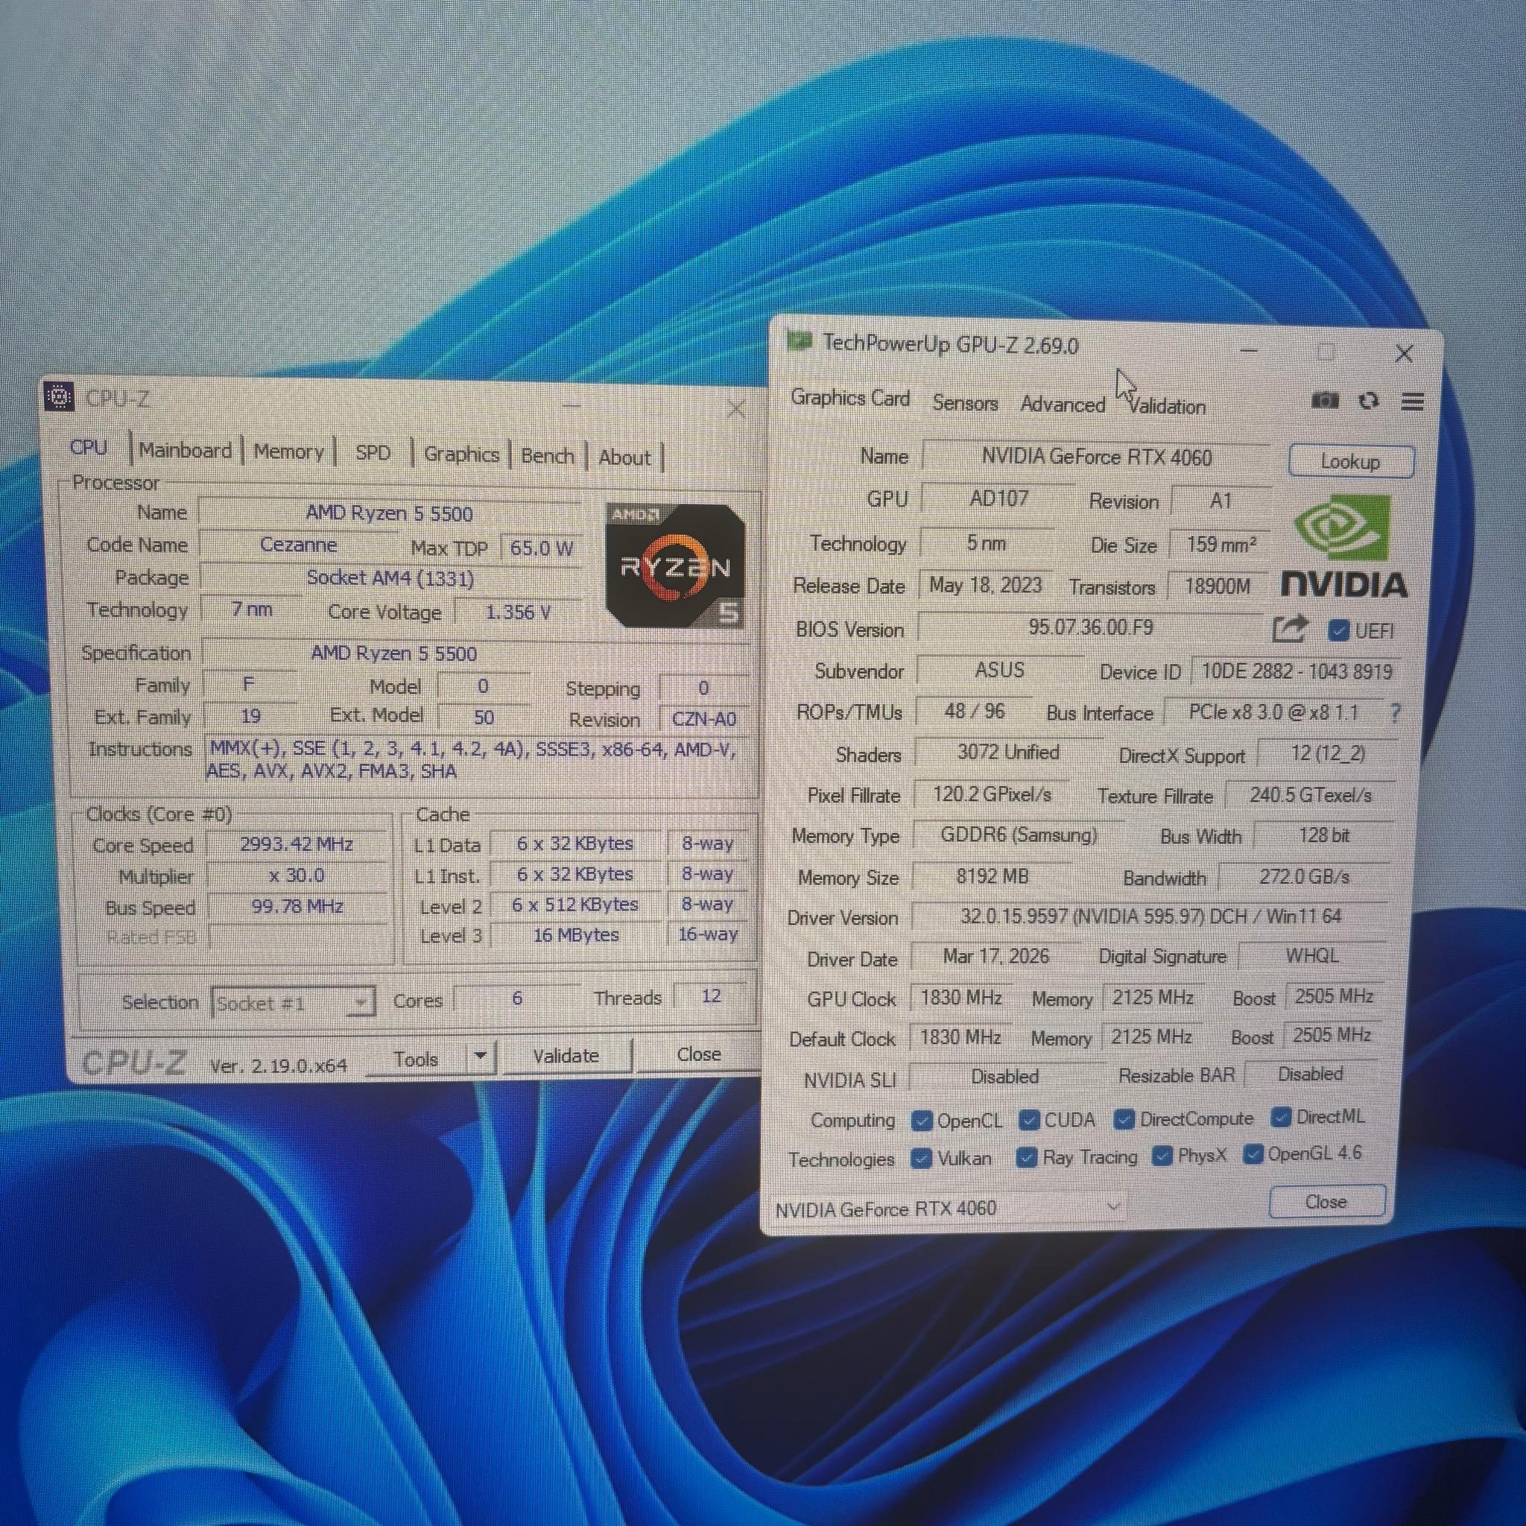Open the Bench tab in CPU-Z
Image resolution: width=1526 pixels, height=1526 pixels.
coord(548,456)
